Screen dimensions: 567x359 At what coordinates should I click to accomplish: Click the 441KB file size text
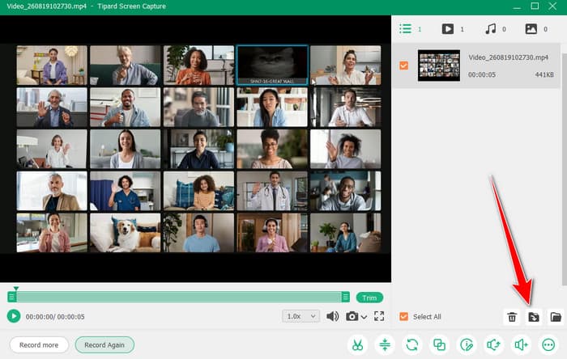coord(544,74)
